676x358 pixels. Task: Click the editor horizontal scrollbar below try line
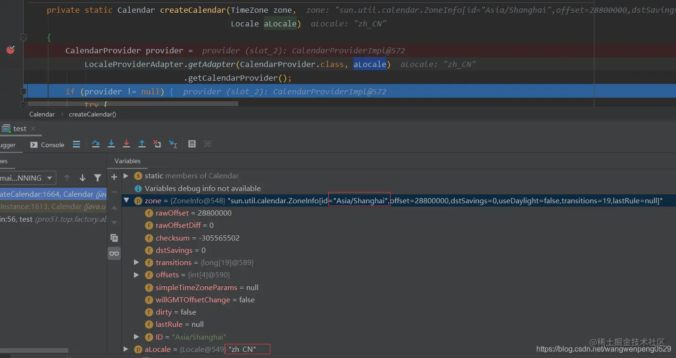coord(133,104)
